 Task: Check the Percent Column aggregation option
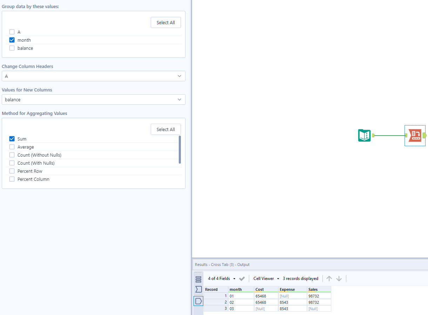coord(12,179)
